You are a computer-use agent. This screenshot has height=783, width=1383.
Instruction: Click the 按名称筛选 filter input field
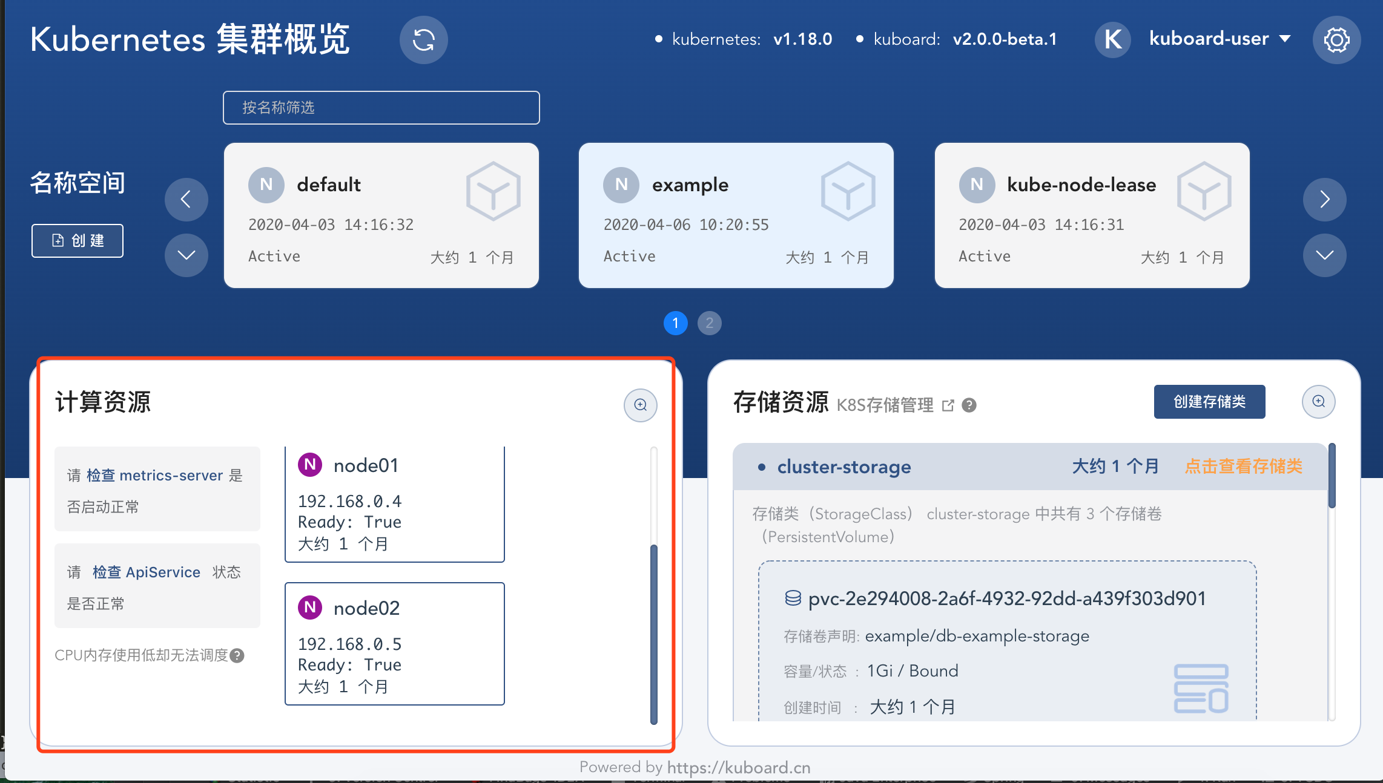coord(381,108)
